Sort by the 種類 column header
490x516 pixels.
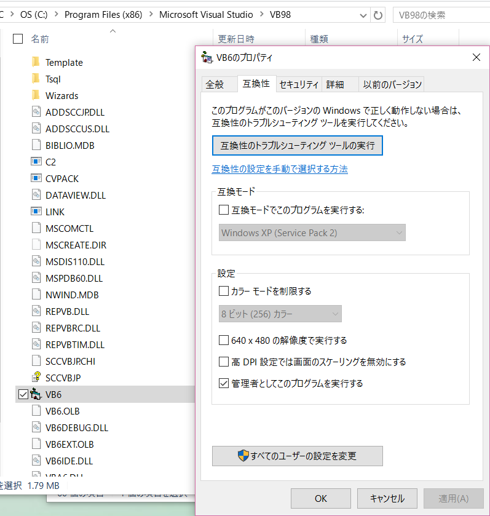[x=319, y=39]
